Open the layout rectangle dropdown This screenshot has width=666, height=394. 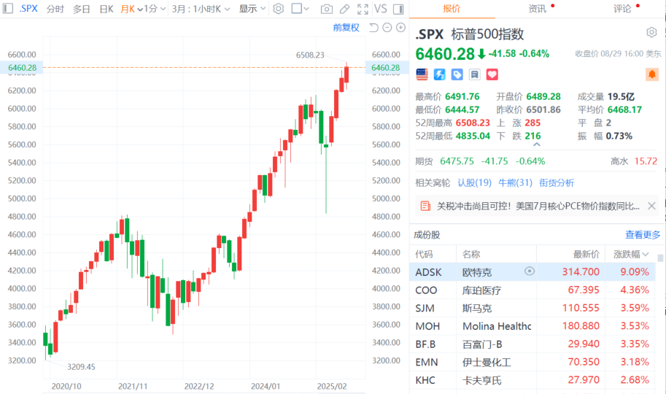tap(301, 9)
